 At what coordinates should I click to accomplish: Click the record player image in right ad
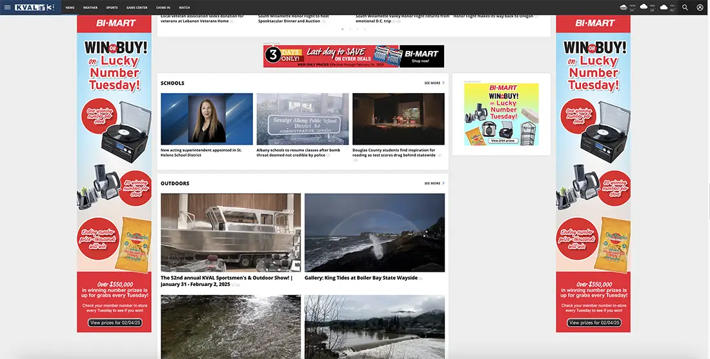[605, 132]
